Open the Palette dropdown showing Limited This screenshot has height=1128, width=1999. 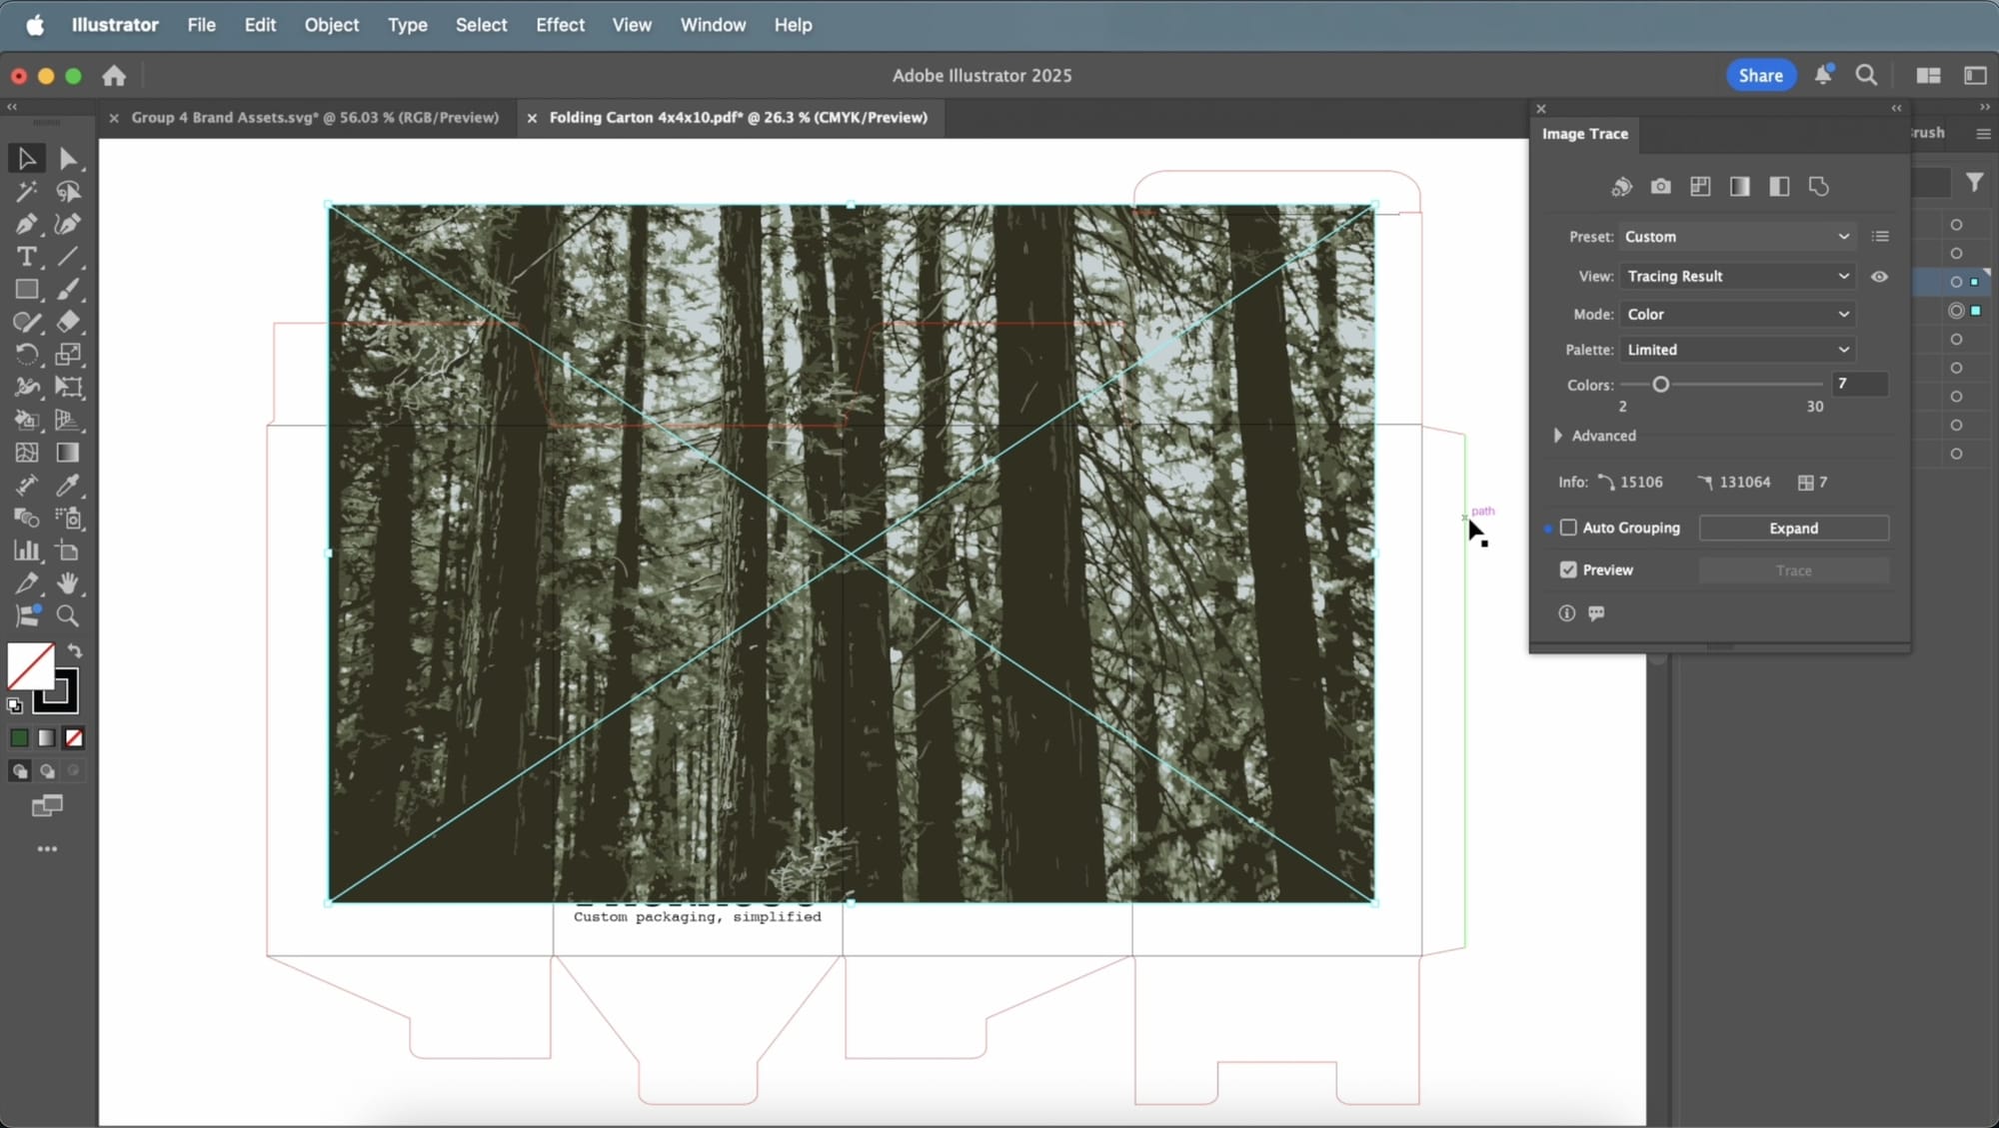point(1737,350)
